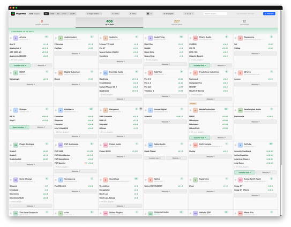Open the 227 manual check tab
The height and width of the screenshot is (227, 291).
(x=177, y=22)
